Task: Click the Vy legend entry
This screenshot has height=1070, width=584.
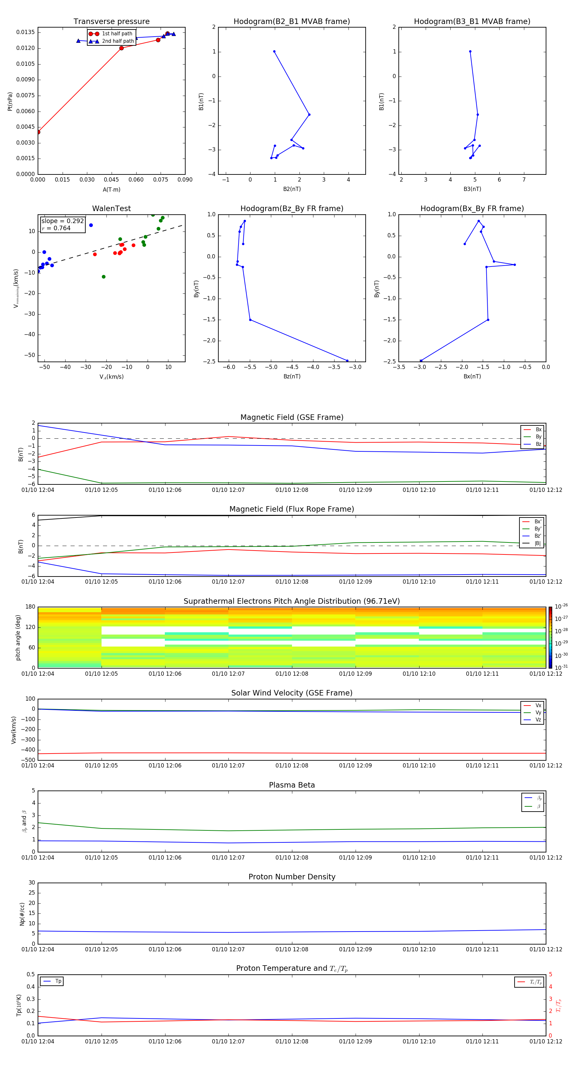Action: (532, 713)
